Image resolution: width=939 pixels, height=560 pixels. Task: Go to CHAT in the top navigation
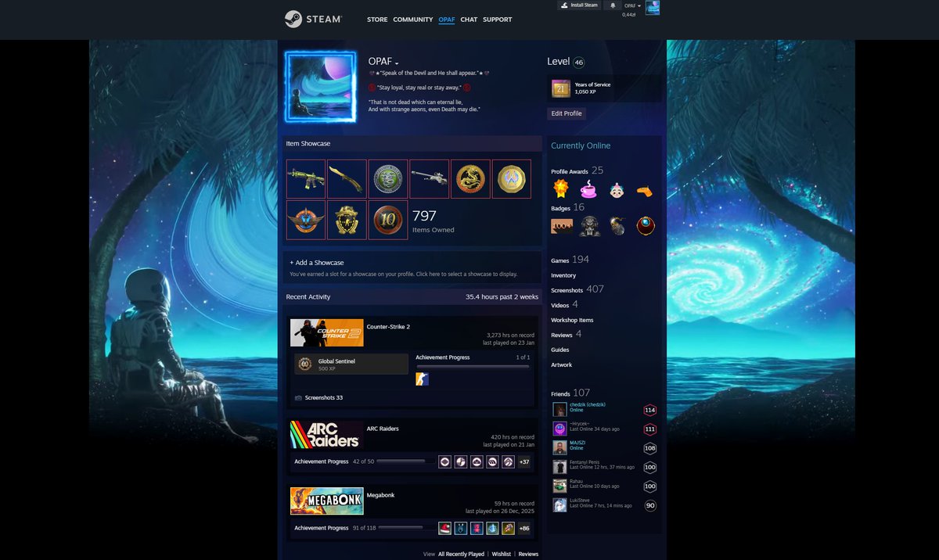click(469, 20)
